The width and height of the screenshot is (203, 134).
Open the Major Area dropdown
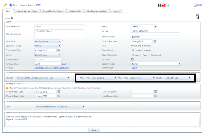tap(104, 78)
